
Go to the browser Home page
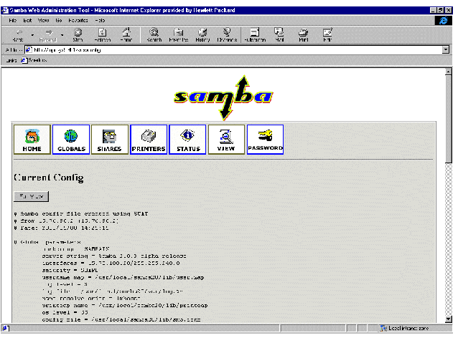tap(126, 35)
